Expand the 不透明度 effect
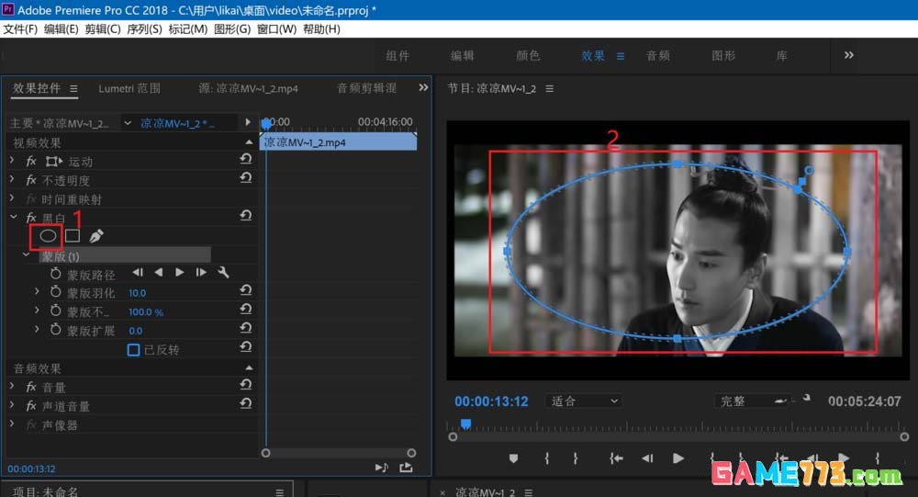 point(12,179)
